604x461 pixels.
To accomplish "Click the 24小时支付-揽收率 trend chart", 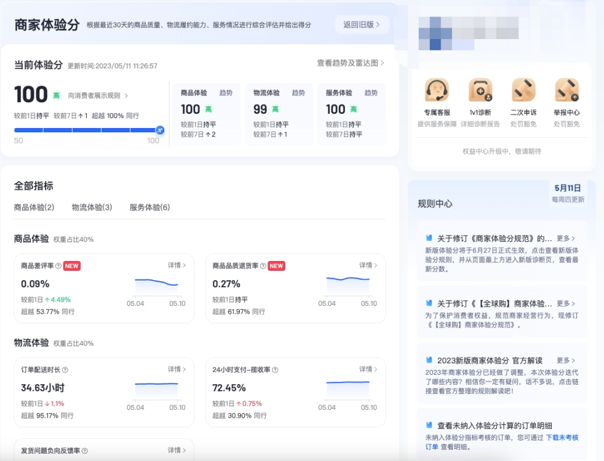I will [x=348, y=390].
